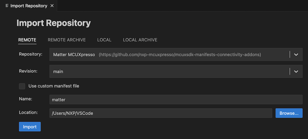Viewport: 308px width, 139px height.
Task: Click the GitHub repository URL text
Action: 180,54
